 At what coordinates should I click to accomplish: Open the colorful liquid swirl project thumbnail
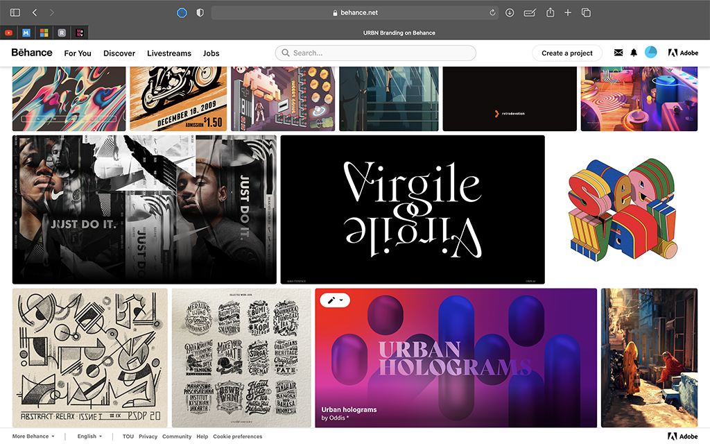pos(69,99)
